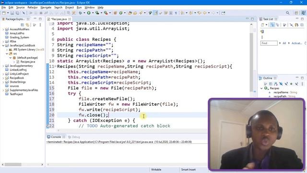The height and width of the screenshot is (173, 307).
Task: Open the Project menu
Action: (x=69, y=8)
